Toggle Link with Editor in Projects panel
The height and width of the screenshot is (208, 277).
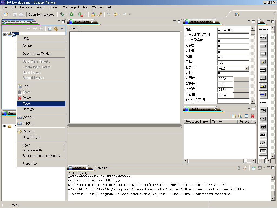(x=56, y=29)
